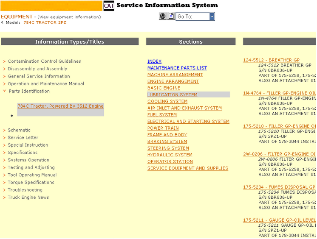317x239 pixels.
Task: Expand Torque Specifications category
Action: pos(31,183)
